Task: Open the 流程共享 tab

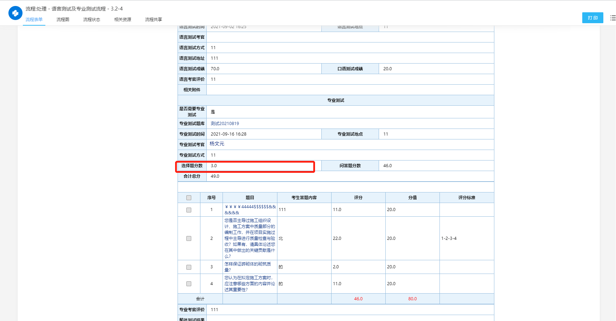Action: [154, 19]
